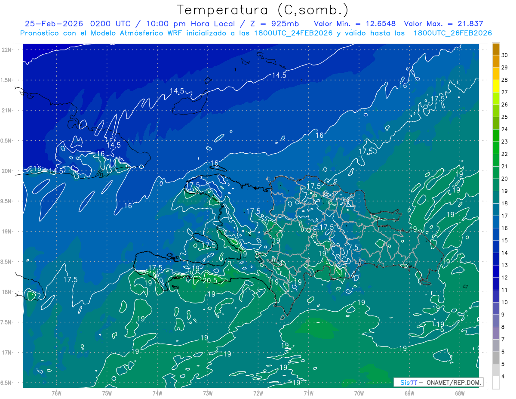516x399 pixels.
Task: Click the colorbar scale value '26'
Action: tap(505, 105)
